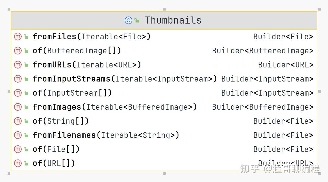This screenshot has width=328, height=182.
Task: Click the method icon beside fromFilenames
Action: point(18,135)
